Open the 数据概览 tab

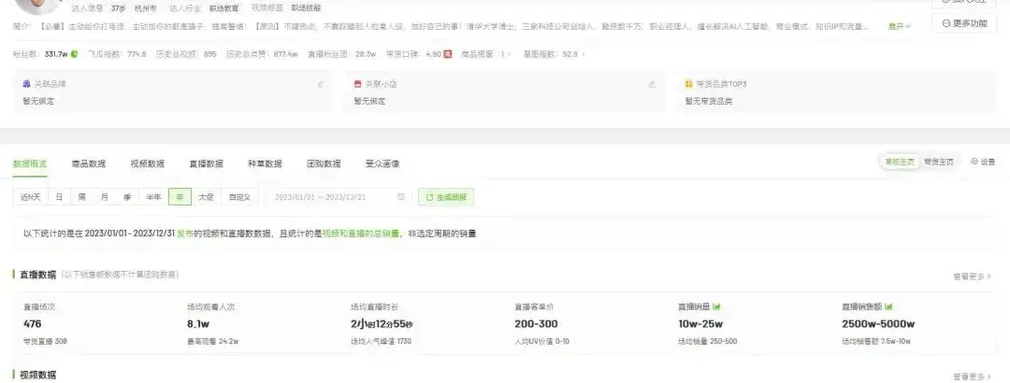[x=30, y=163]
